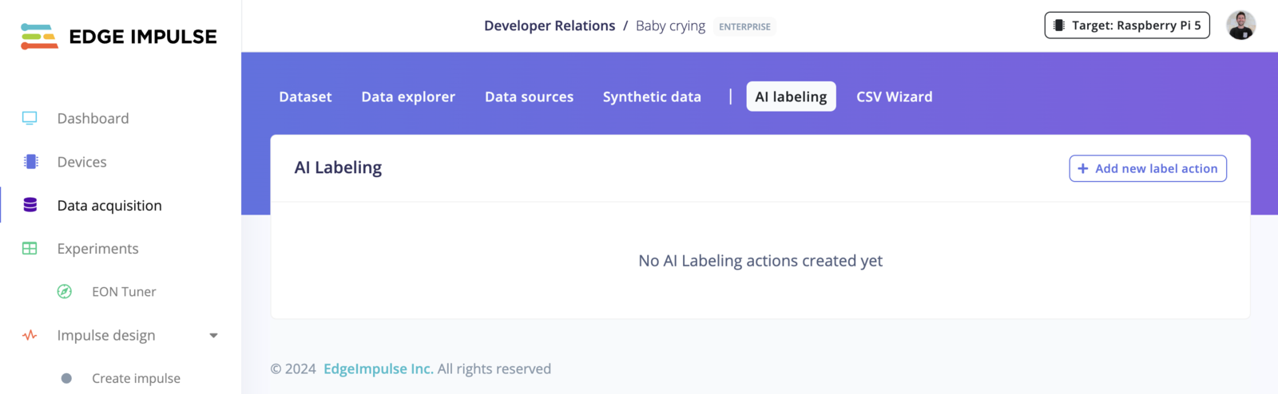Image resolution: width=1278 pixels, height=394 pixels.
Task: Open the Dataset tab
Action: (305, 97)
